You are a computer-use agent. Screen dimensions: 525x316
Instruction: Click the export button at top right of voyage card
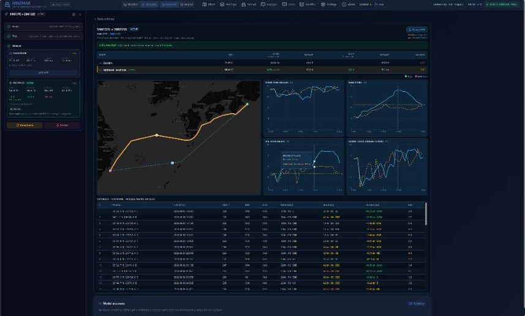(x=417, y=30)
